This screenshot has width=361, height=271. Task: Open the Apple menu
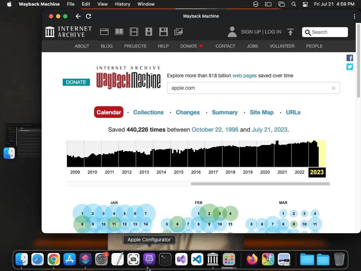(9, 4)
